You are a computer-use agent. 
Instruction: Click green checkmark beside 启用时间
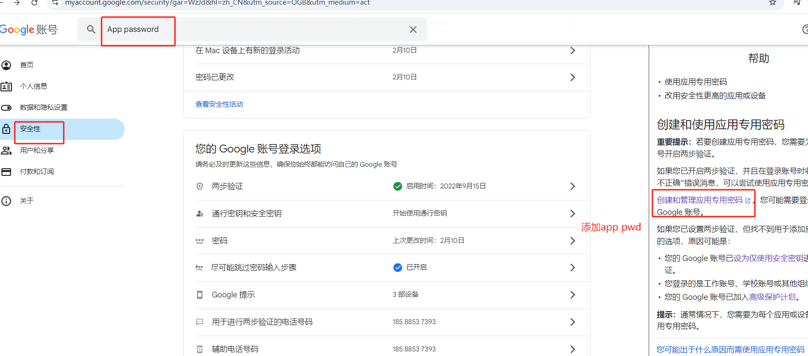coord(398,186)
